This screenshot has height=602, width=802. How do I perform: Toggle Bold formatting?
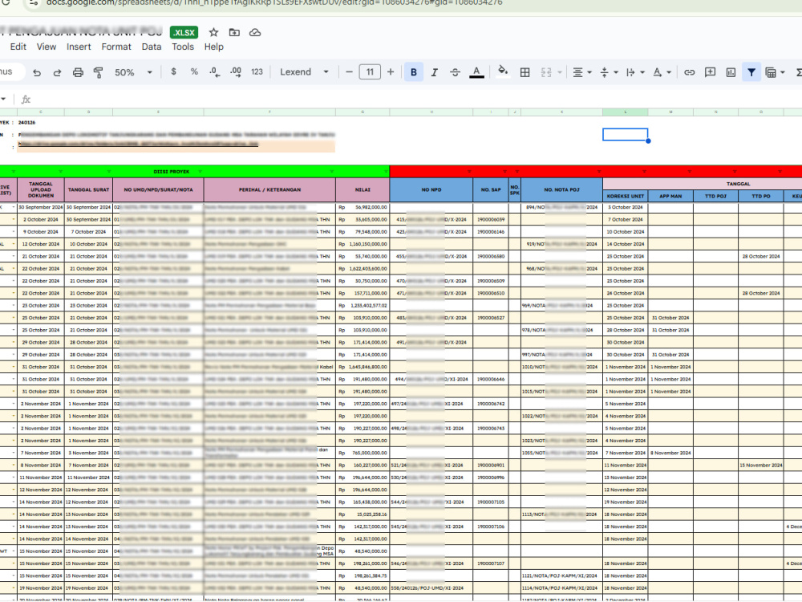point(414,72)
